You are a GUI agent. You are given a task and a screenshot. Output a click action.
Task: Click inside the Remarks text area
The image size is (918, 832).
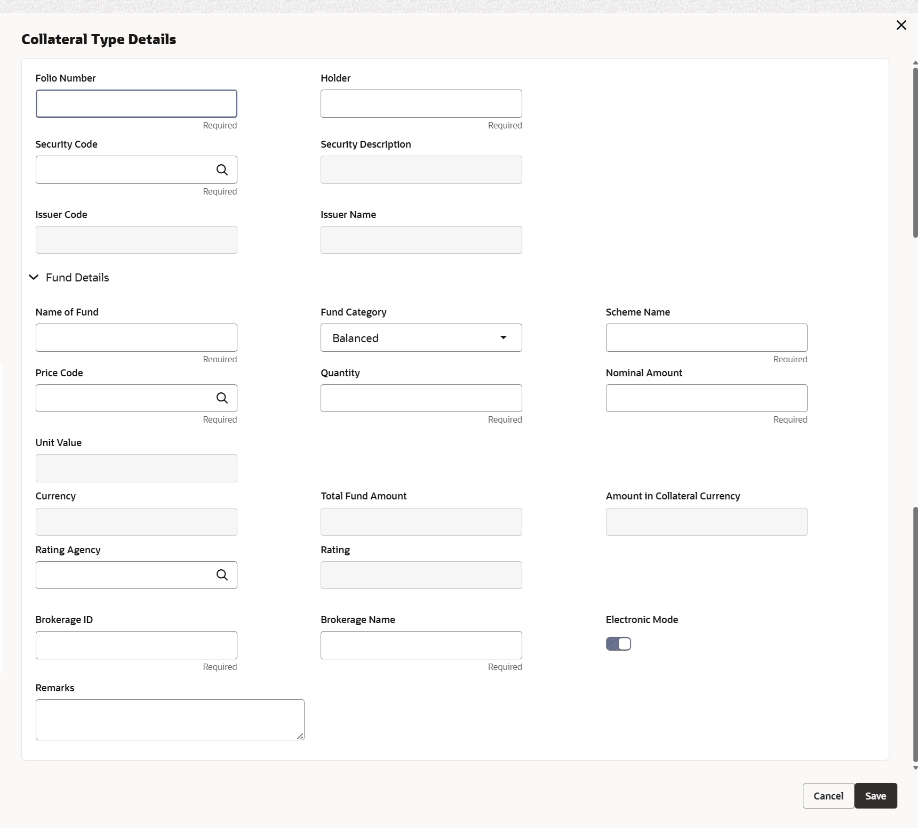pyautogui.click(x=170, y=720)
